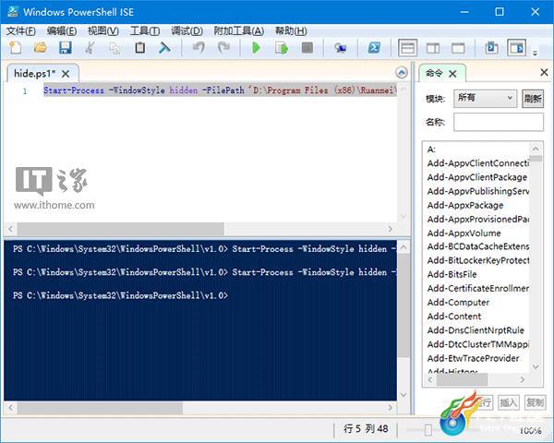Image resolution: width=554 pixels, height=443 pixels.
Task: Select Add-Content command
Action: click(x=454, y=317)
